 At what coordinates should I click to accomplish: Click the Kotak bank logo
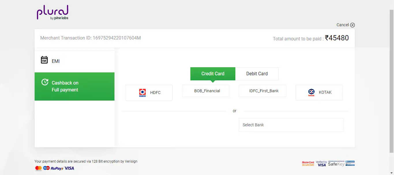click(x=311, y=93)
